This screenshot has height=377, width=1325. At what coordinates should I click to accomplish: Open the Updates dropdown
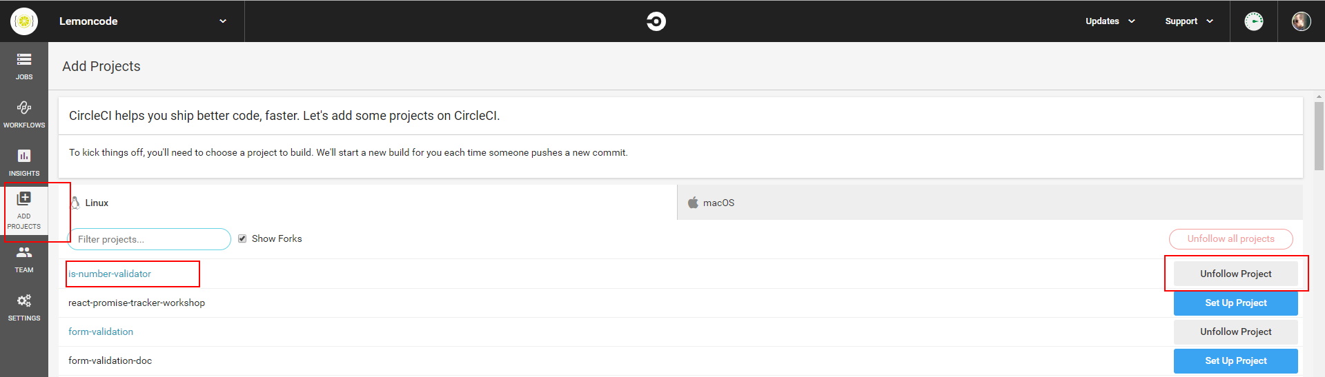(1110, 21)
